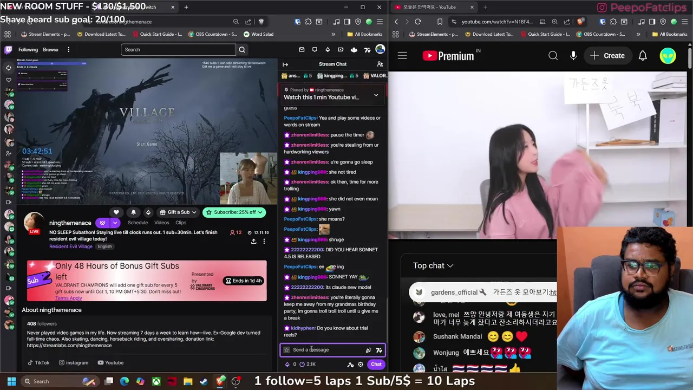Open chat community users list icon
Image resolution: width=693 pixels, height=390 pixels.
(380, 64)
